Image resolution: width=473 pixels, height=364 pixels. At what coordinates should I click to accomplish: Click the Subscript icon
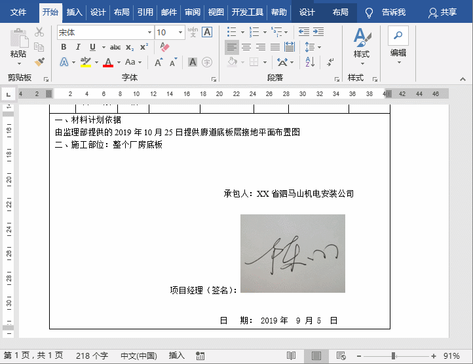coord(130,47)
